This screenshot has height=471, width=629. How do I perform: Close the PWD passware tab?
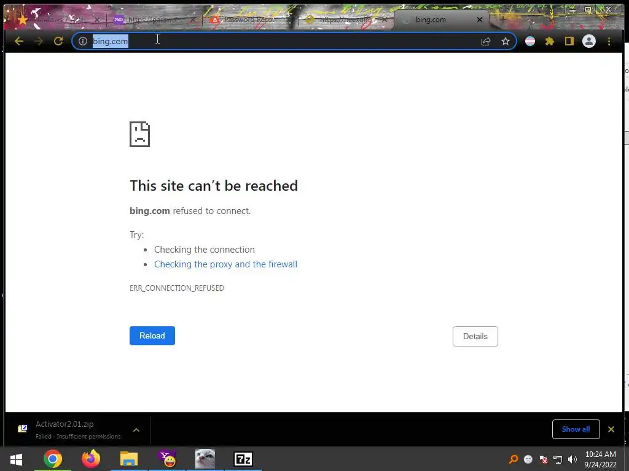click(x=193, y=19)
